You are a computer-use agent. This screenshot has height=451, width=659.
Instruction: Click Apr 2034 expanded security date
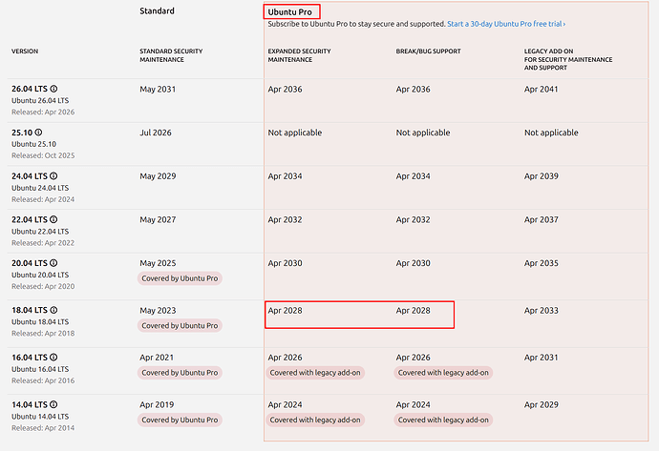(x=285, y=176)
